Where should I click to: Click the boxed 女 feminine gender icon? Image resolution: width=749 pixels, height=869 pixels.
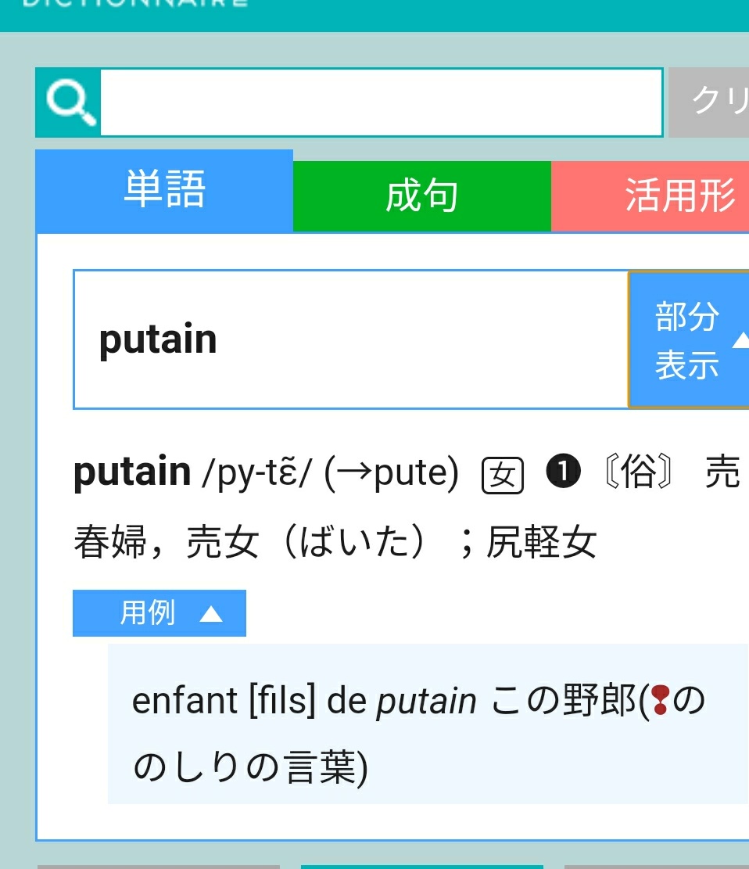click(x=502, y=476)
